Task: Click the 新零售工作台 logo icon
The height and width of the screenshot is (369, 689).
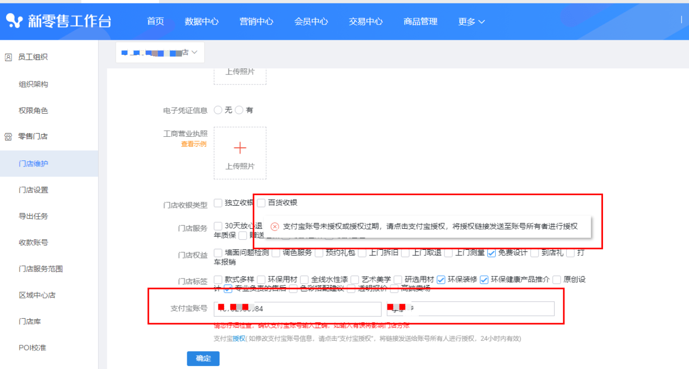Action: coord(15,21)
